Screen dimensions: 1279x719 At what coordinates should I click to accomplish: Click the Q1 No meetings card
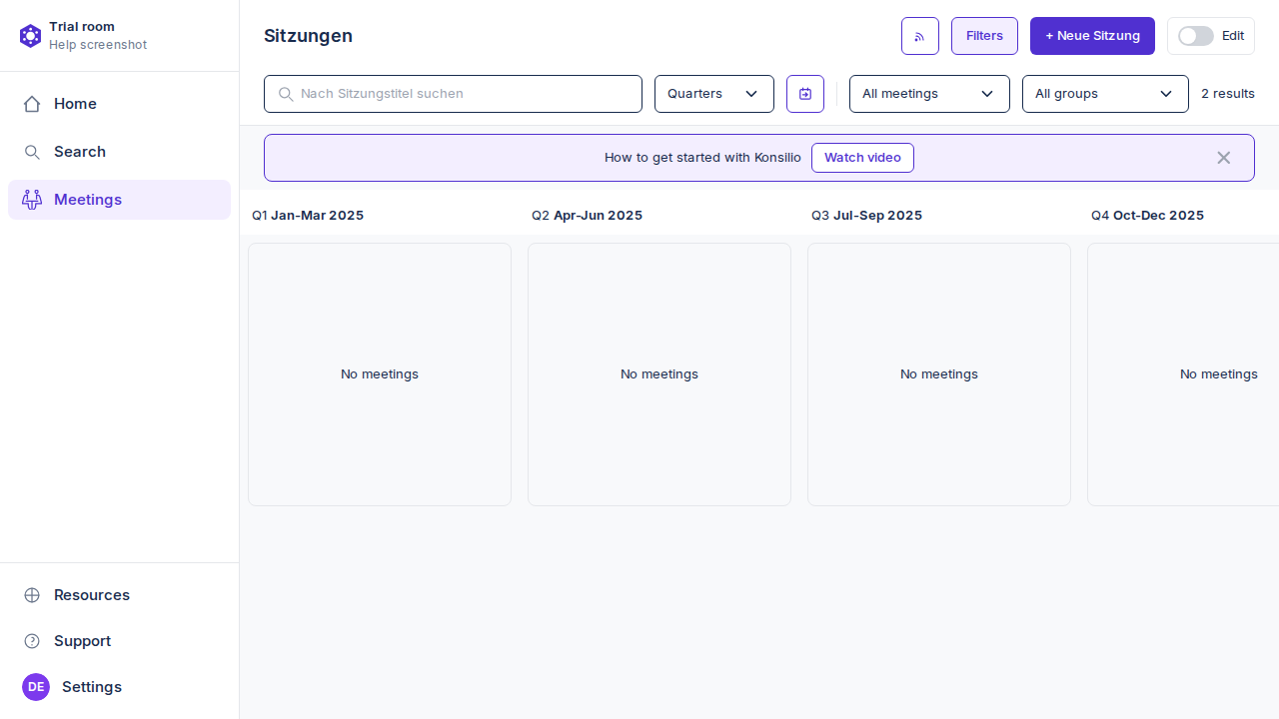[x=380, y=374]
